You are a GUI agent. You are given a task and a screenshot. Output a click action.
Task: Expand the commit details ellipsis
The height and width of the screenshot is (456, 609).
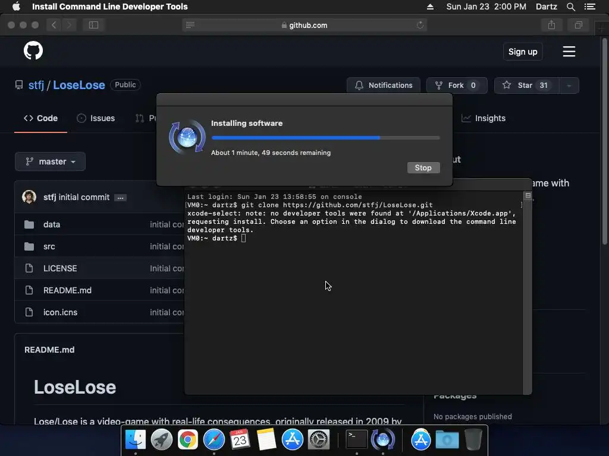(120, 198)
